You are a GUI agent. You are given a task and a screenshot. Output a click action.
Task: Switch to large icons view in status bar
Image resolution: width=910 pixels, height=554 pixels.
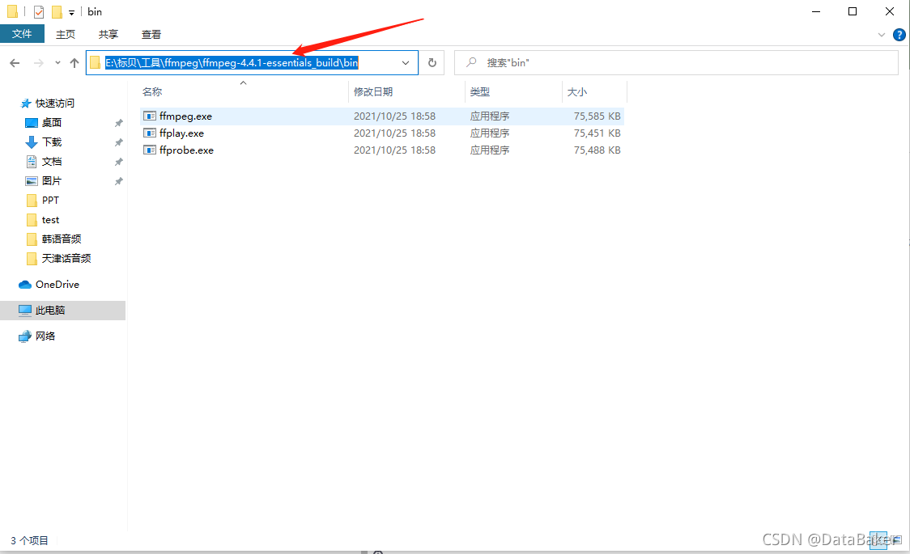click(897, 540)
